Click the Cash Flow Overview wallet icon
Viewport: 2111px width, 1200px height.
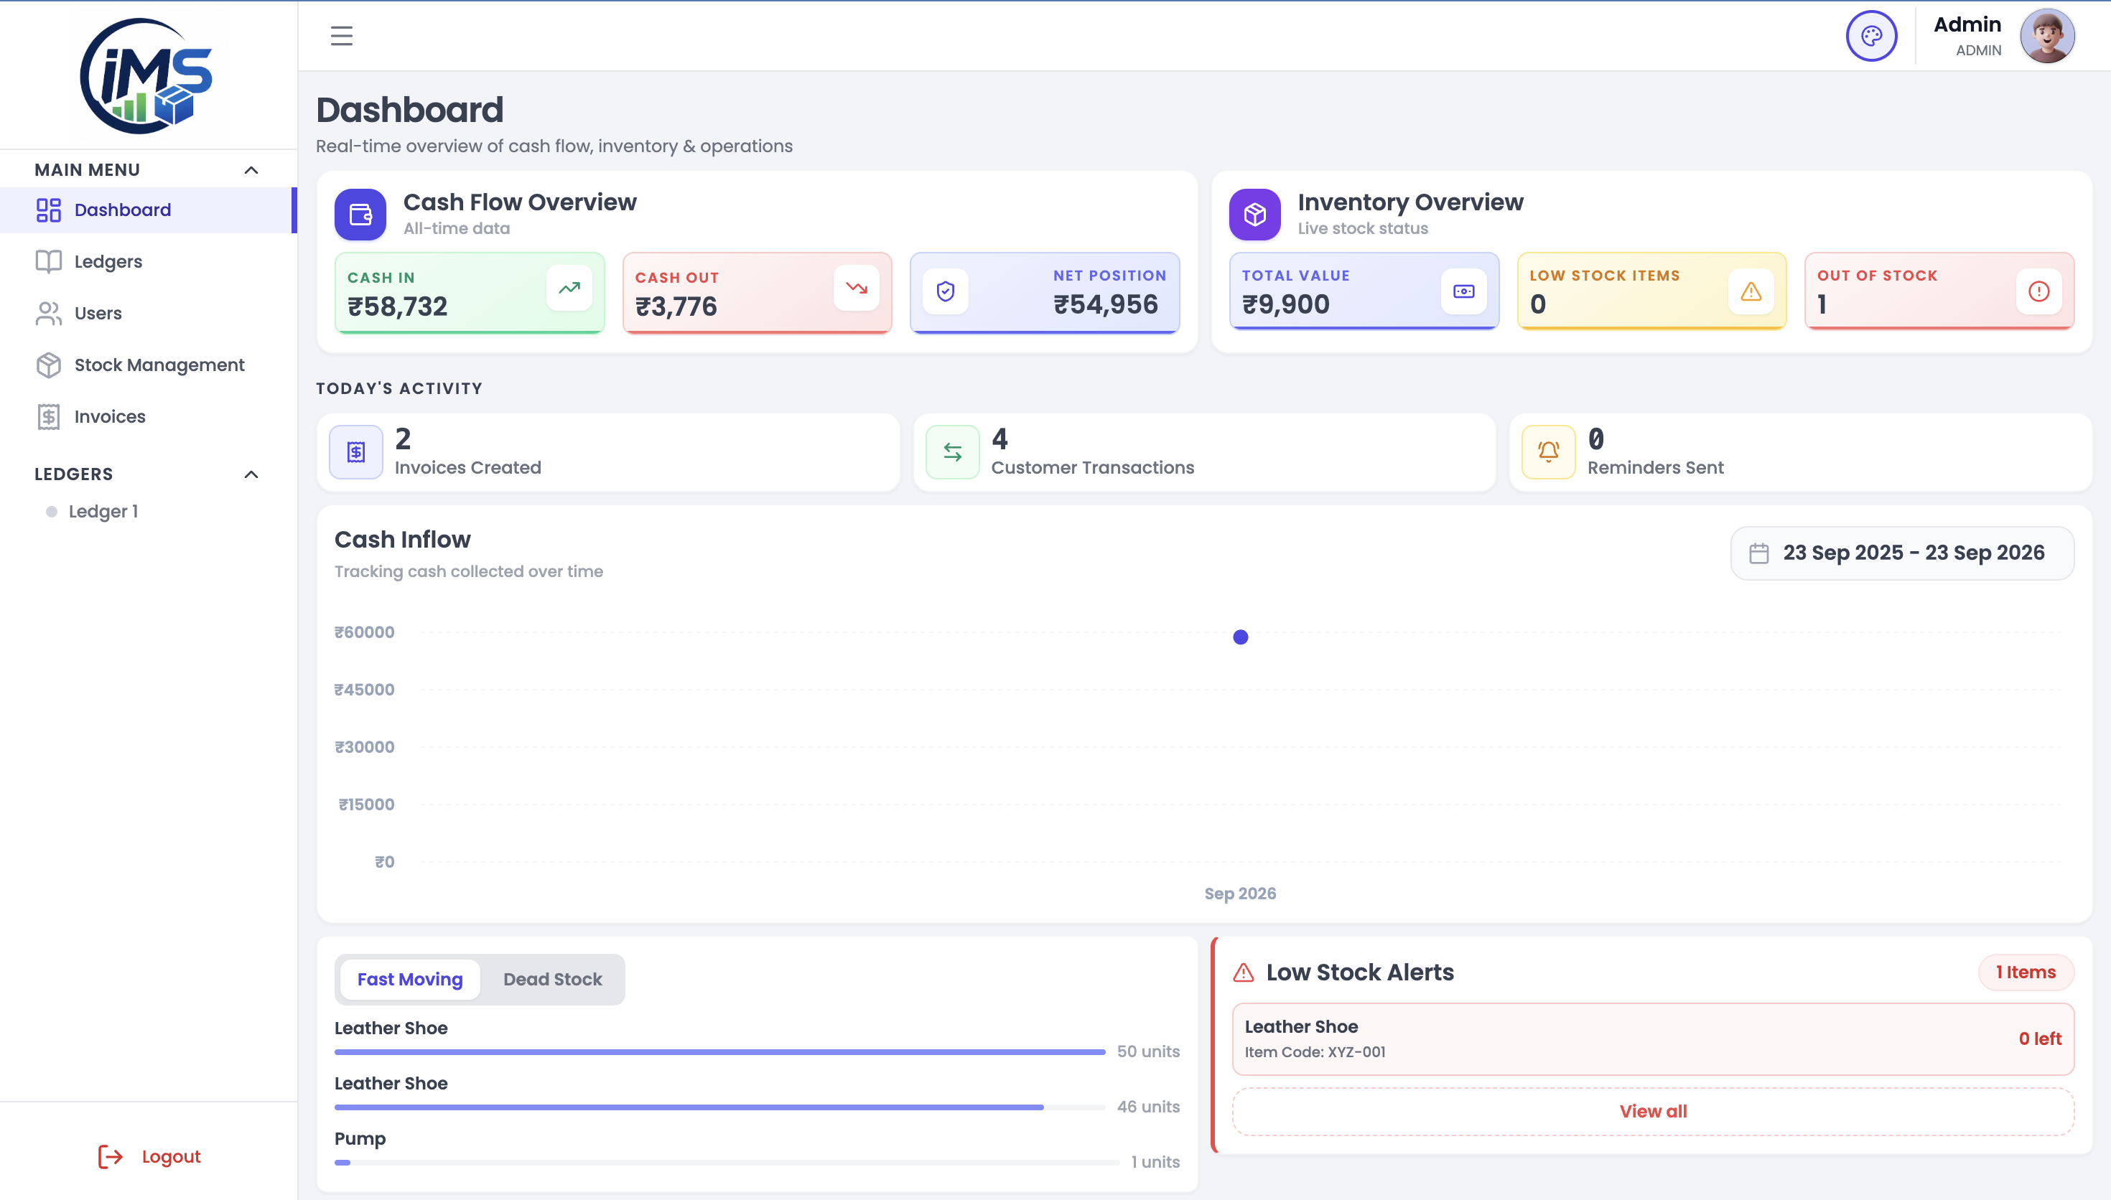pyautogui.click(x=360, y=215)
